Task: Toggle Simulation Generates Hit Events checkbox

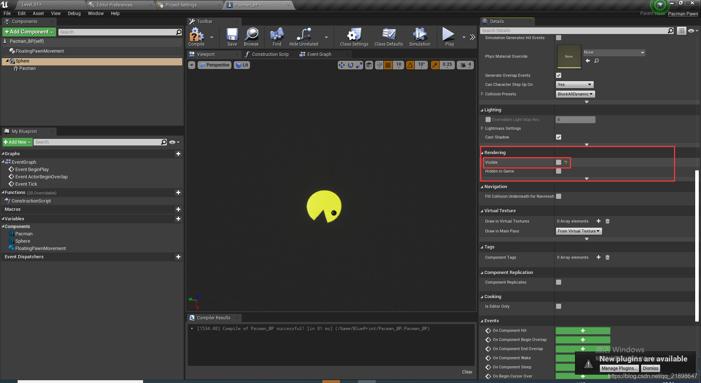Action: point(559,38)
